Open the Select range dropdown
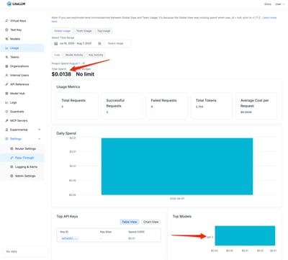Image resolution: width=288 pixels, height=260 pixels. (117, 43)
